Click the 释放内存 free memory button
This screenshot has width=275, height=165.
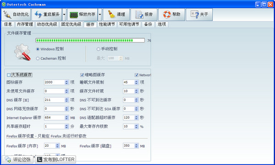coord(82,15)
